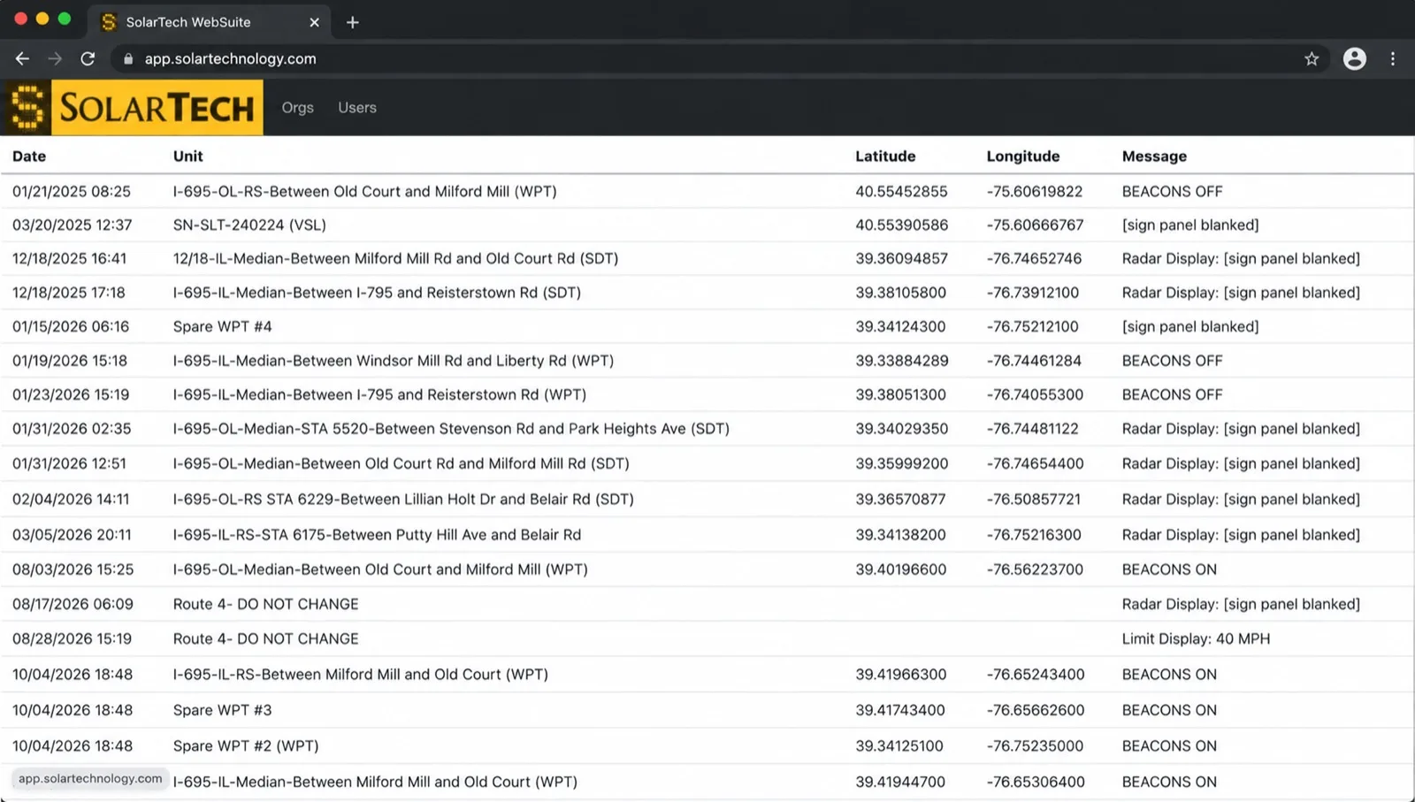Reload the page with the refresh icon
The width and height of the screenshot is (1415, 802).
[x=88, y=58]
